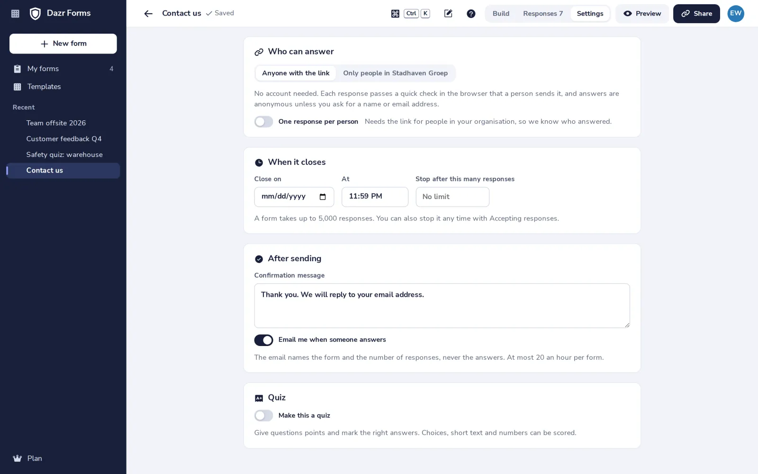Click the Templates grid icon
758x474 pixels.
click(x=18, y=87)
